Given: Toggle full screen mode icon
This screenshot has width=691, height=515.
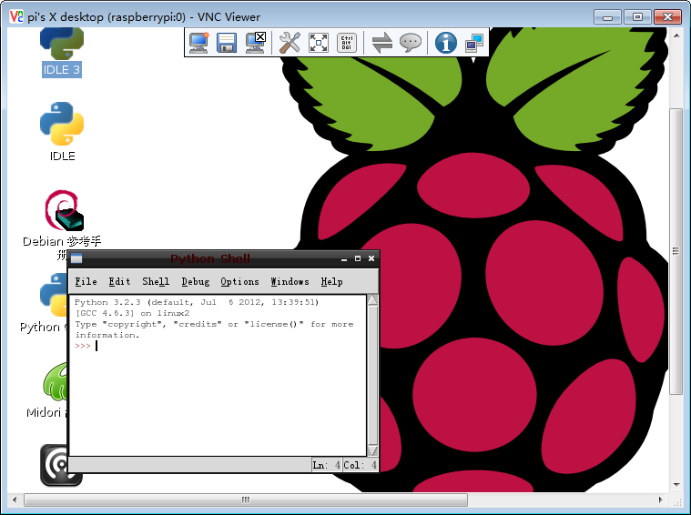Looking at the screenshot, I should [x=318, y=43].
